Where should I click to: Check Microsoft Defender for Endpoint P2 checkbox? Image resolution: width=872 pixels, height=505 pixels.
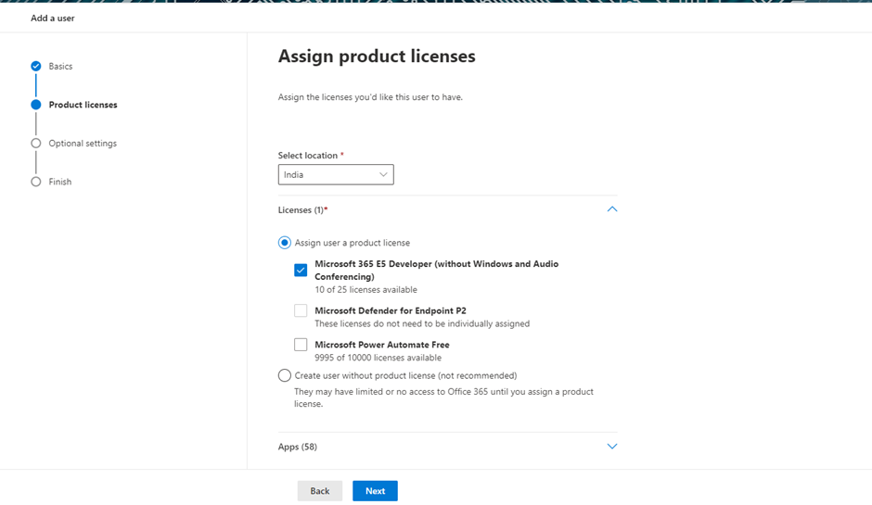301,310
